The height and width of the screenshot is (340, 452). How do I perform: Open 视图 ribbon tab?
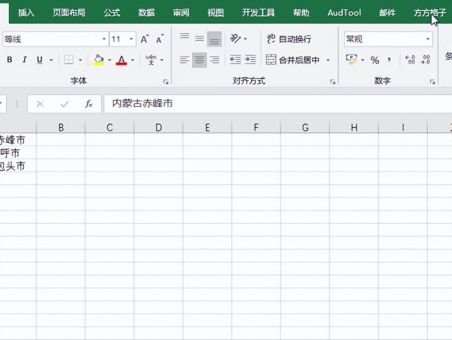(215, 13)
